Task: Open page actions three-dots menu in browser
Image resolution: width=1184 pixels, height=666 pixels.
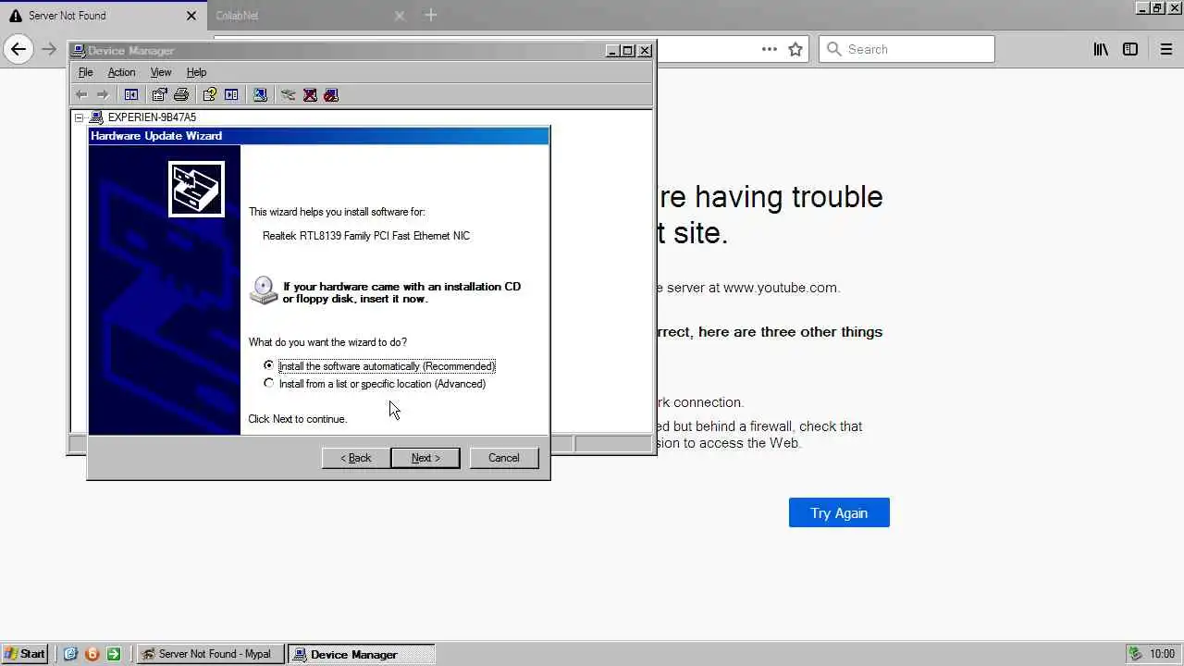Action: coord(770,49)
